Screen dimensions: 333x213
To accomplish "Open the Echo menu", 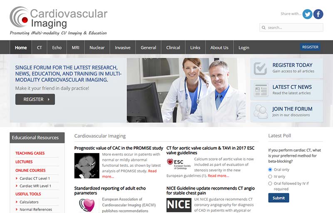I will (x=57, y=47).
